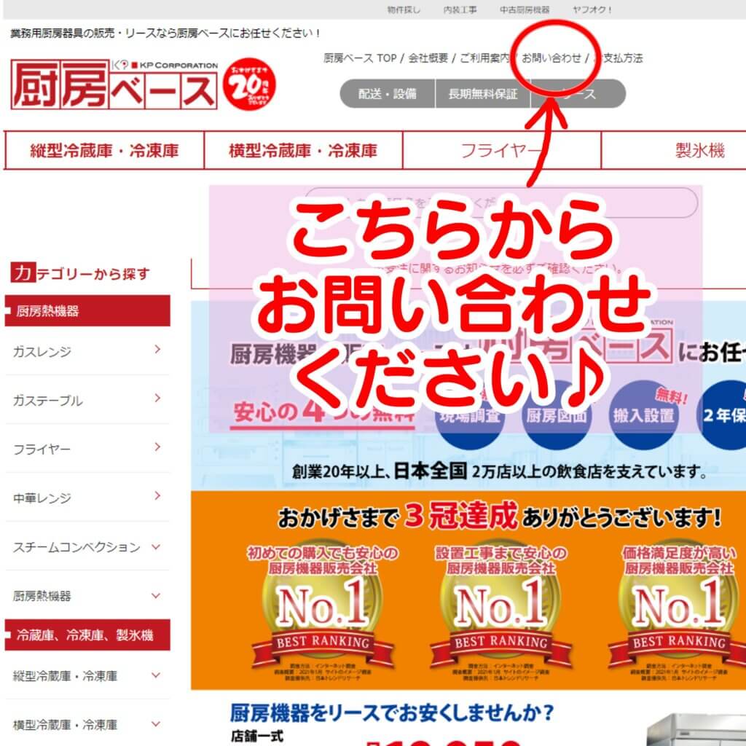Open sidebar 横型冷蔵庫・冷凍庫 item
The width and height of the screenshot is (746, 746).
(x=65, y=725)
